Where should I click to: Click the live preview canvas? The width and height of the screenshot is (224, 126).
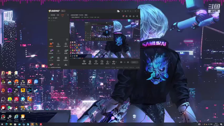[x=105, y=39]
